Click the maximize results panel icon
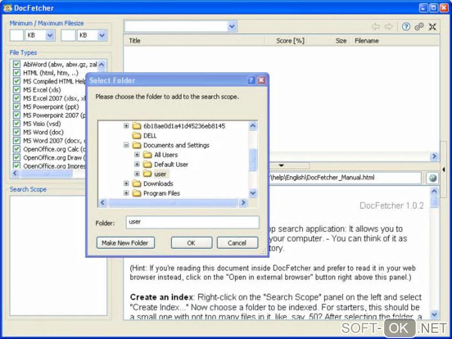 [x=432, y=27]
